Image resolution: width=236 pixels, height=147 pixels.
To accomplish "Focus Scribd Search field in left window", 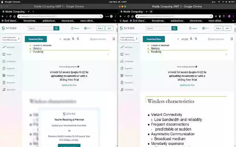I will (x=41, y=28).
